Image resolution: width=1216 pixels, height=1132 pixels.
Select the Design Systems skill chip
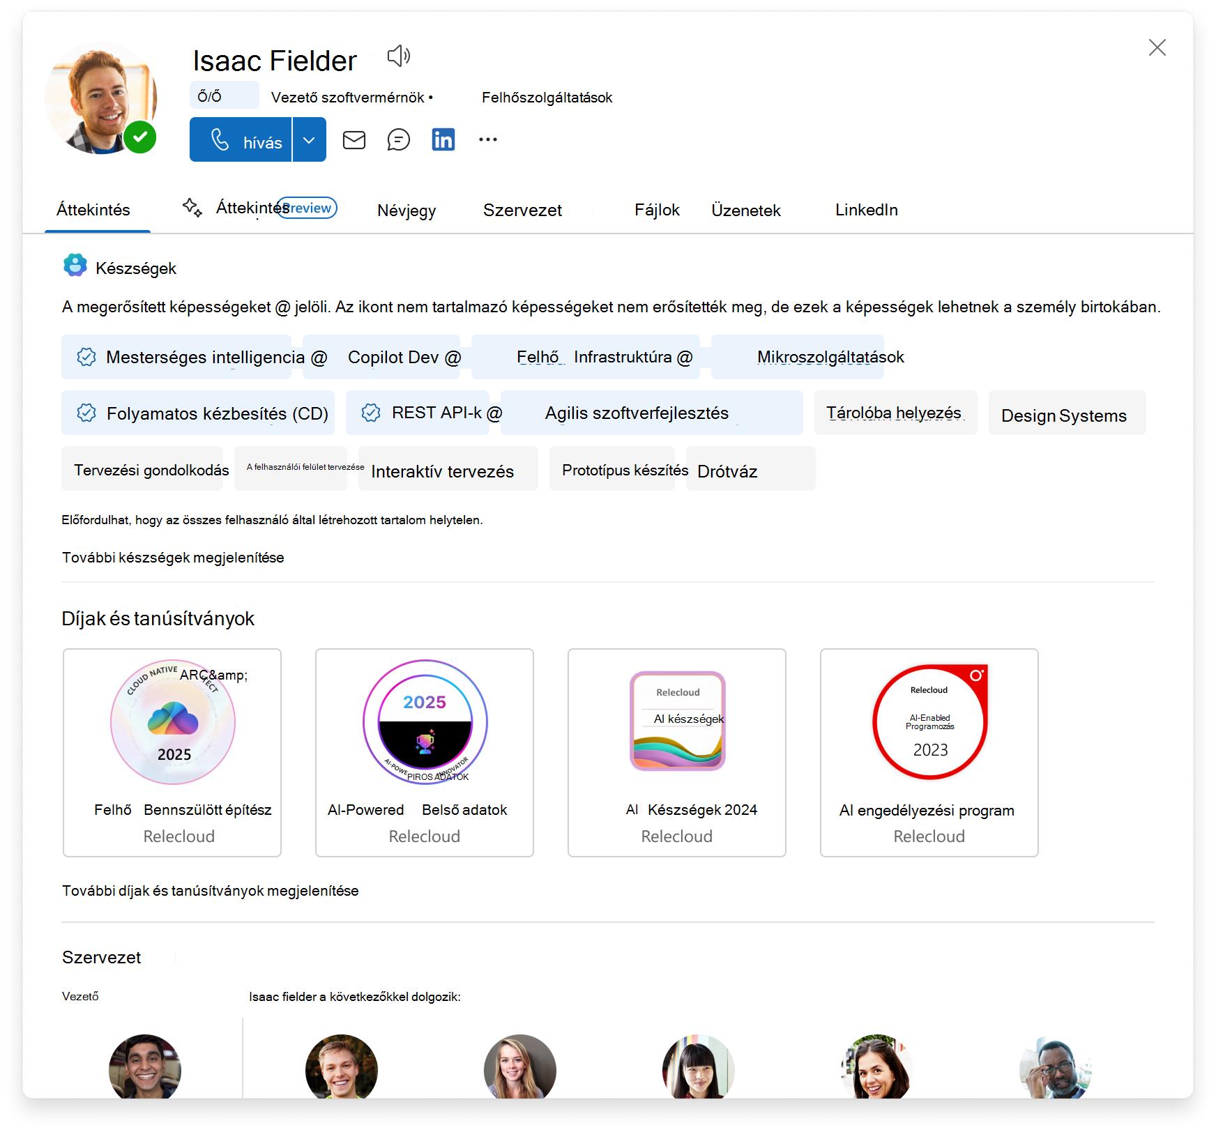[x=1067, y=413]
